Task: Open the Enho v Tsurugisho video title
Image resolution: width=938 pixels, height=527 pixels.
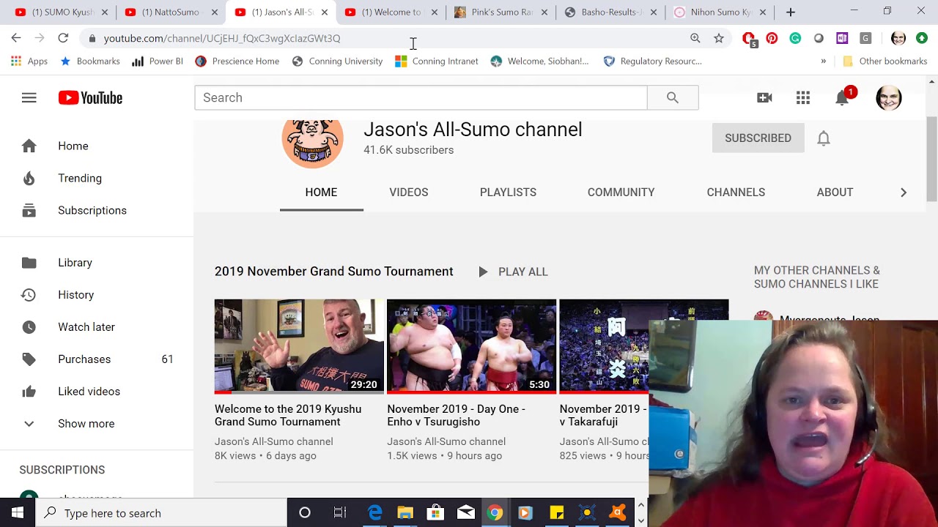Action: pos(456,415)
